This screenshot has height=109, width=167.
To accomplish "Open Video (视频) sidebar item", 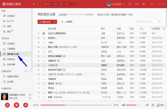I will pos(7,26).
